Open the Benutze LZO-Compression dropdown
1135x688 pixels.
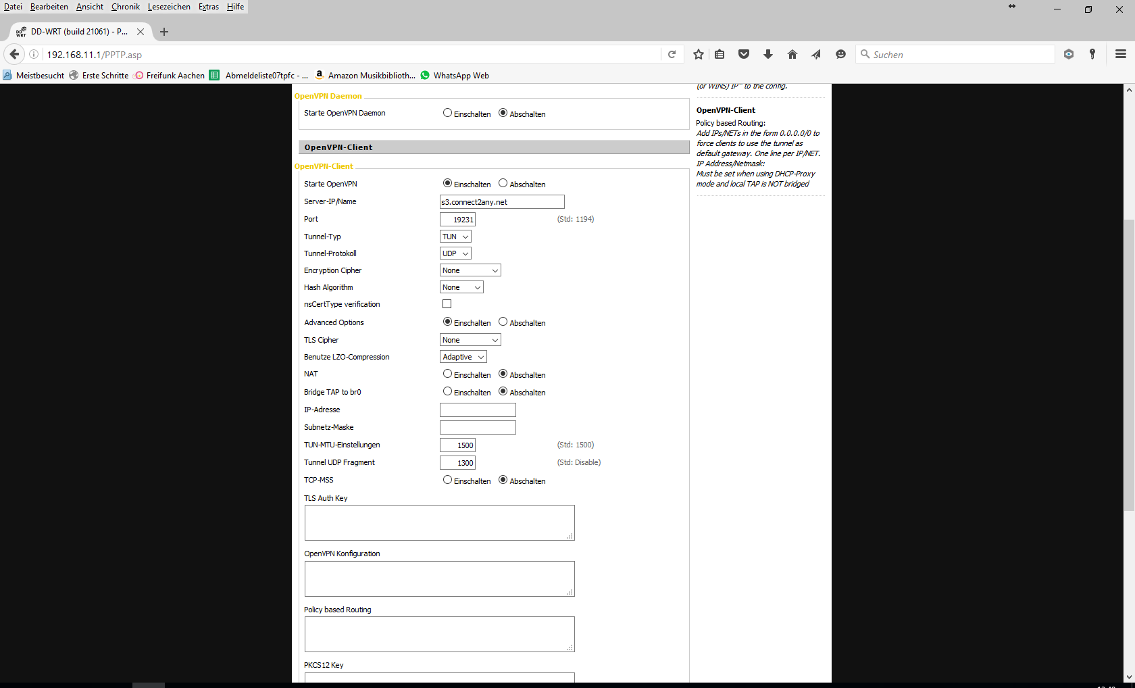pos(463,357)
